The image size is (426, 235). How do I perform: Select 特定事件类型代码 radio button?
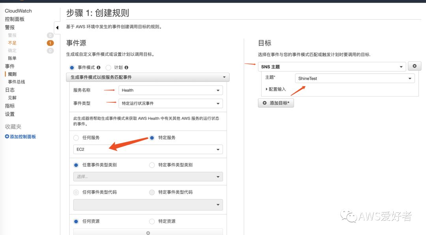click(x=152, y=192)
